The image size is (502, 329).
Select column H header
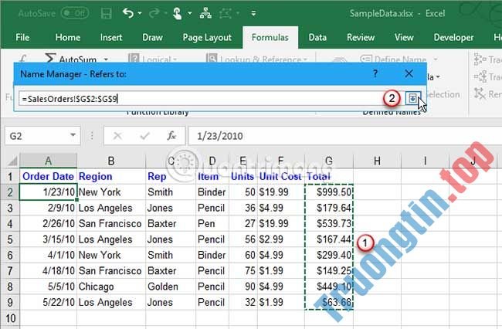[x=377, y=161]
